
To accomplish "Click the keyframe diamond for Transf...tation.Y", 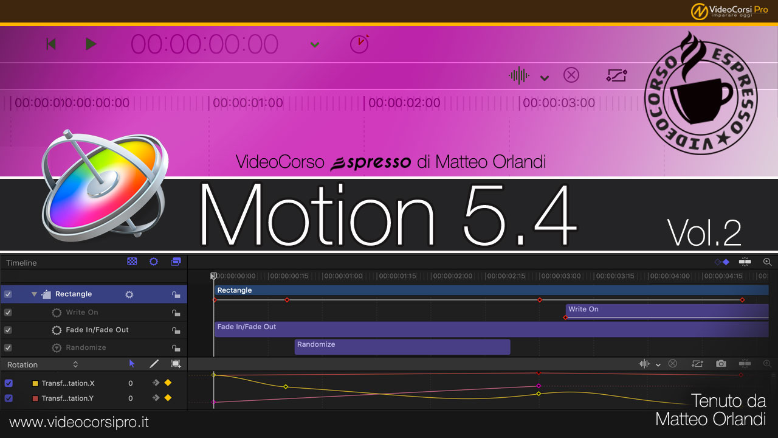I will coord(168,398).
